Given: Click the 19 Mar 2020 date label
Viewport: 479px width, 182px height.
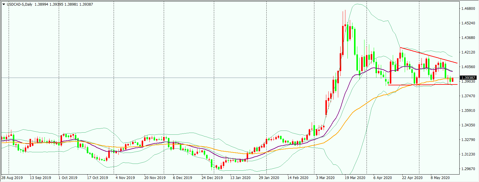Looking at the screenshot, I should point(355,178).
